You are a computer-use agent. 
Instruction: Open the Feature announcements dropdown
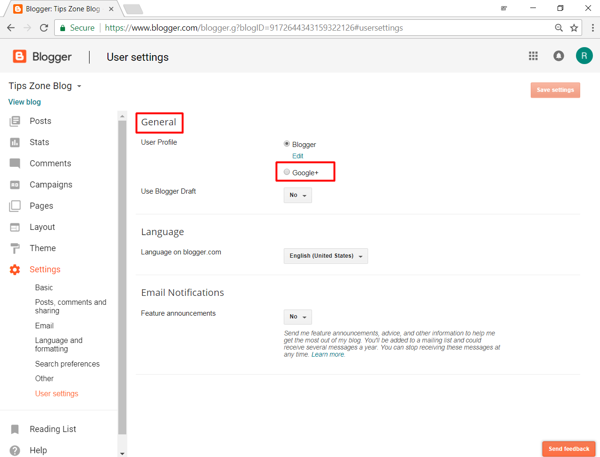298,317
